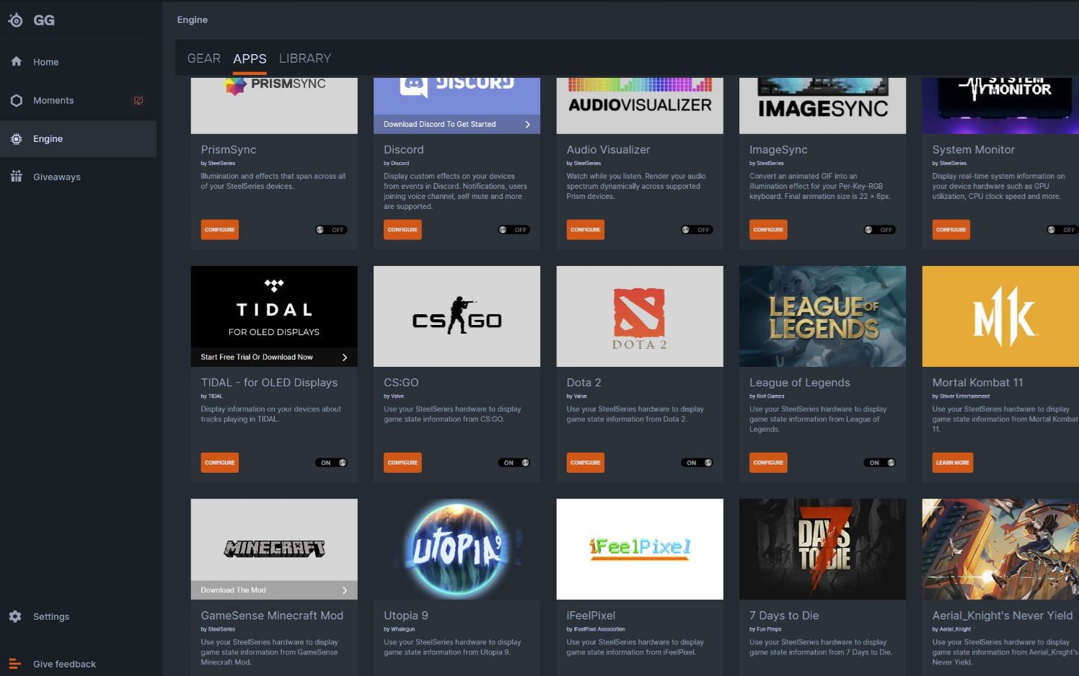Disable the Dota 2 toggle
1079x676 pixels.
point(697,463)
